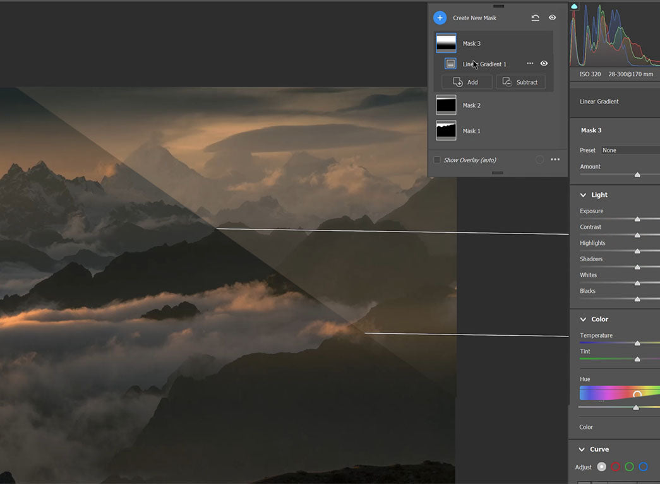Click the Add to mask button
Screen dimensions: 660x484
point(466,82)
